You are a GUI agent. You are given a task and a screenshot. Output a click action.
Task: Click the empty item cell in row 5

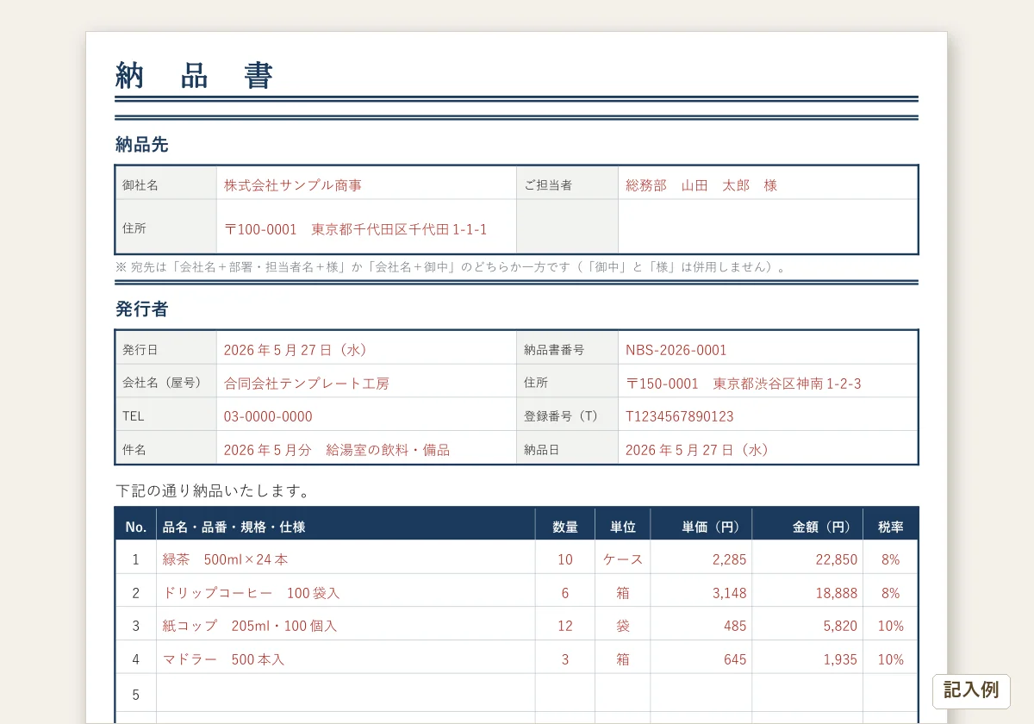346,693
